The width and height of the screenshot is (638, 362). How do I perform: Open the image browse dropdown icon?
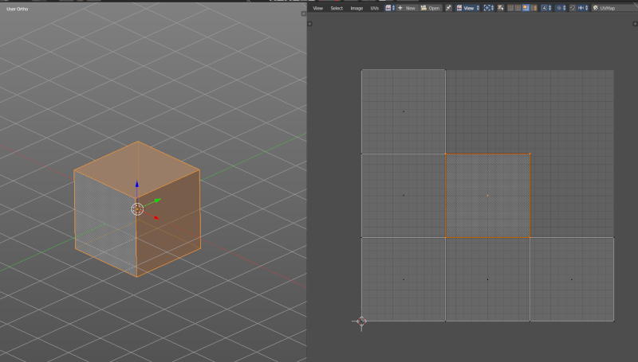[x=390, y=8]
